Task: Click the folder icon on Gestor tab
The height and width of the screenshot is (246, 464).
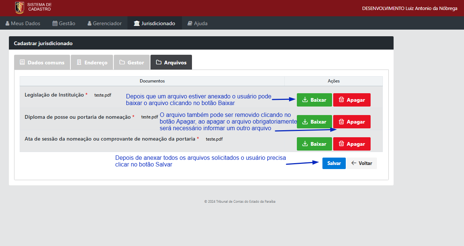Action: (x=122, y=62)
